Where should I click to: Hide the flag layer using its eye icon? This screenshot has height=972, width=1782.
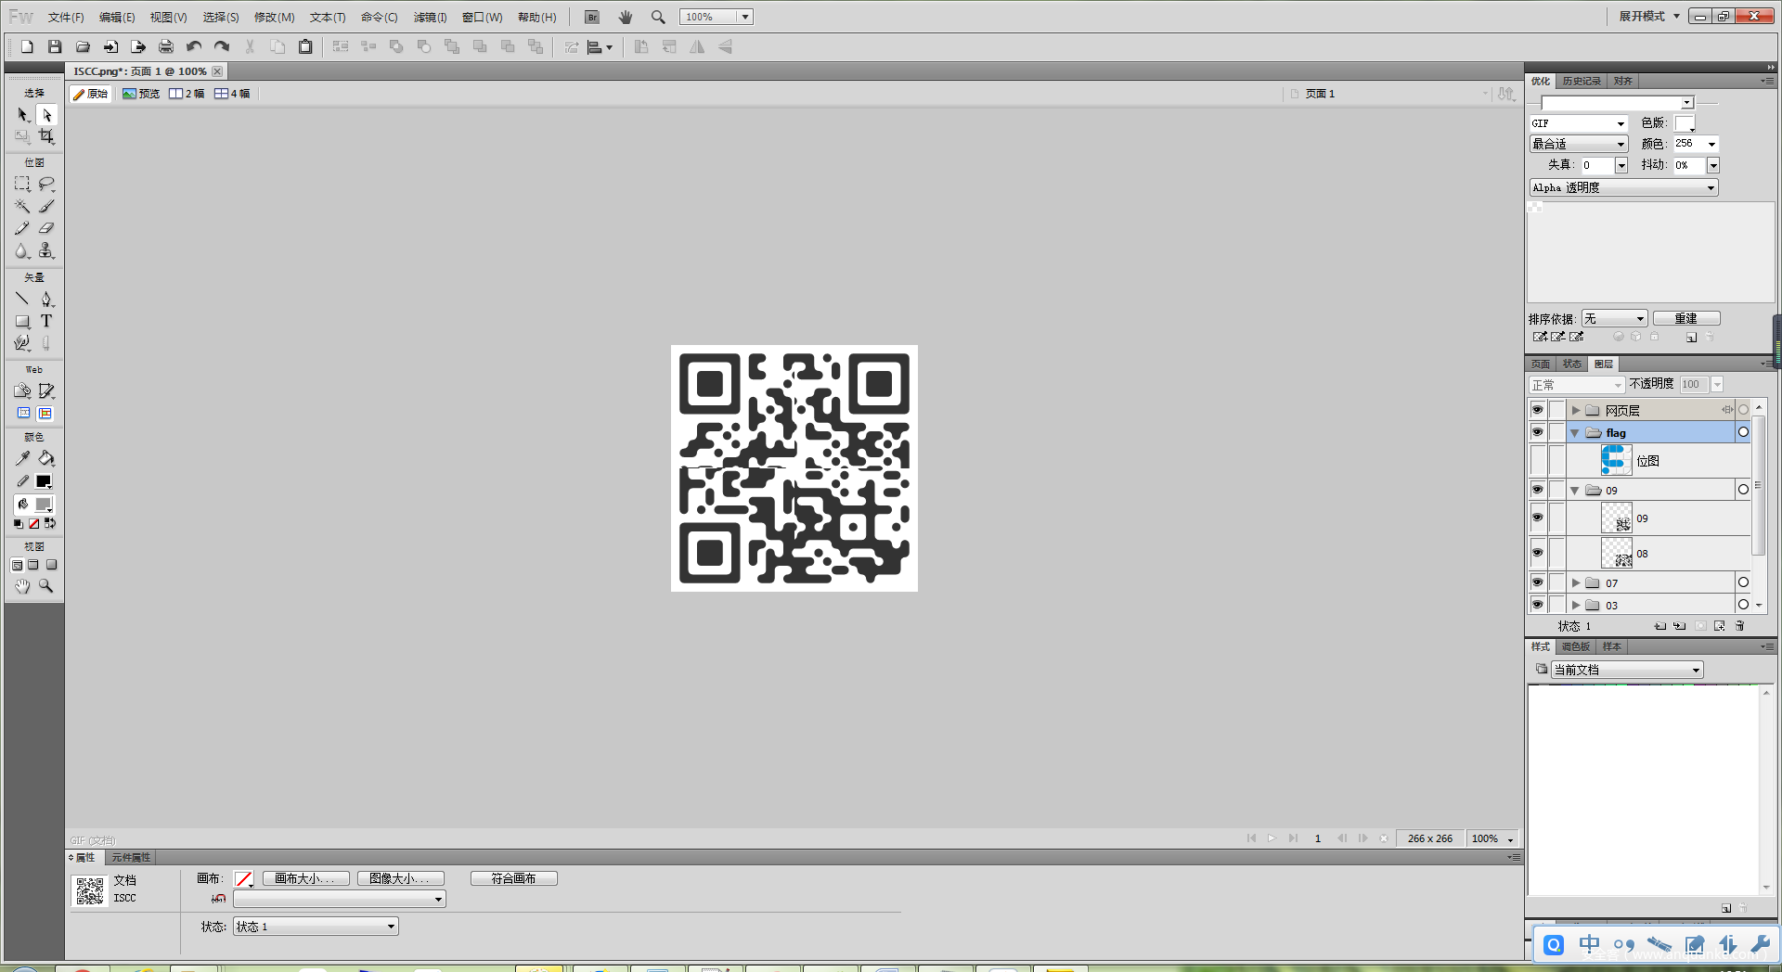(1537, 432)
